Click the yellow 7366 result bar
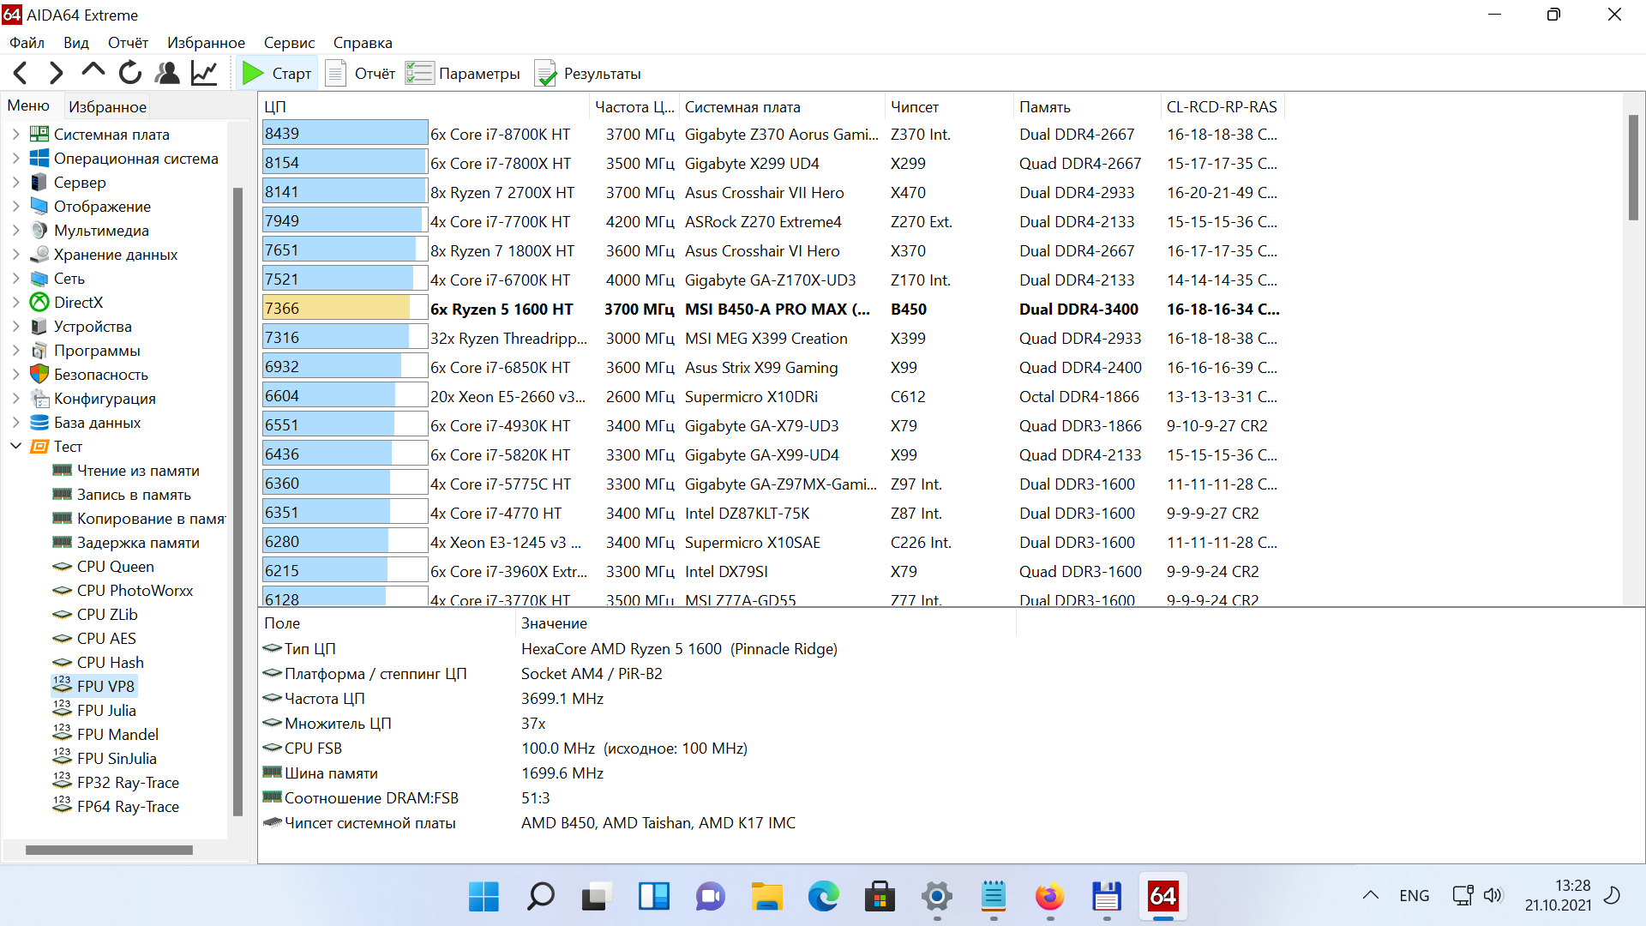 pos(336,309)
